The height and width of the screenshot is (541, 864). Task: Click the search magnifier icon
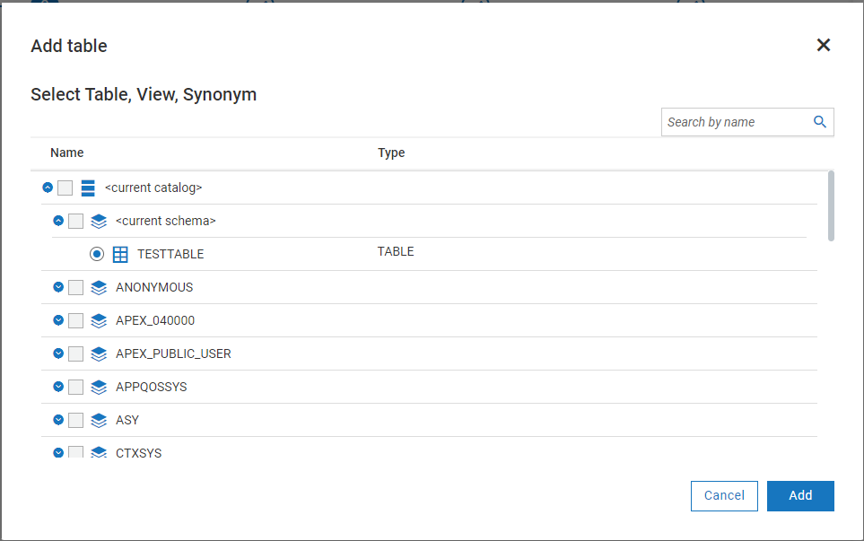(x=819, y=122)
